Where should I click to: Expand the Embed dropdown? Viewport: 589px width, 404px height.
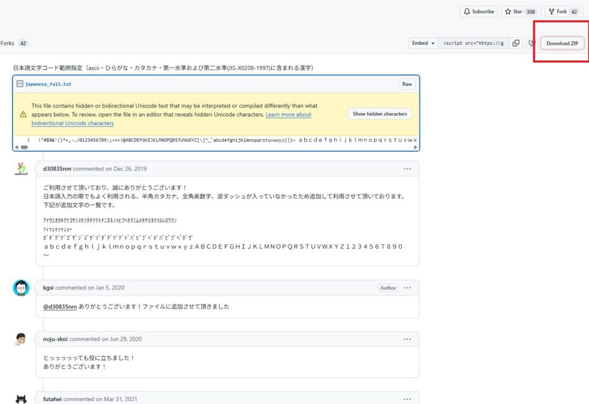click(423, 43)
